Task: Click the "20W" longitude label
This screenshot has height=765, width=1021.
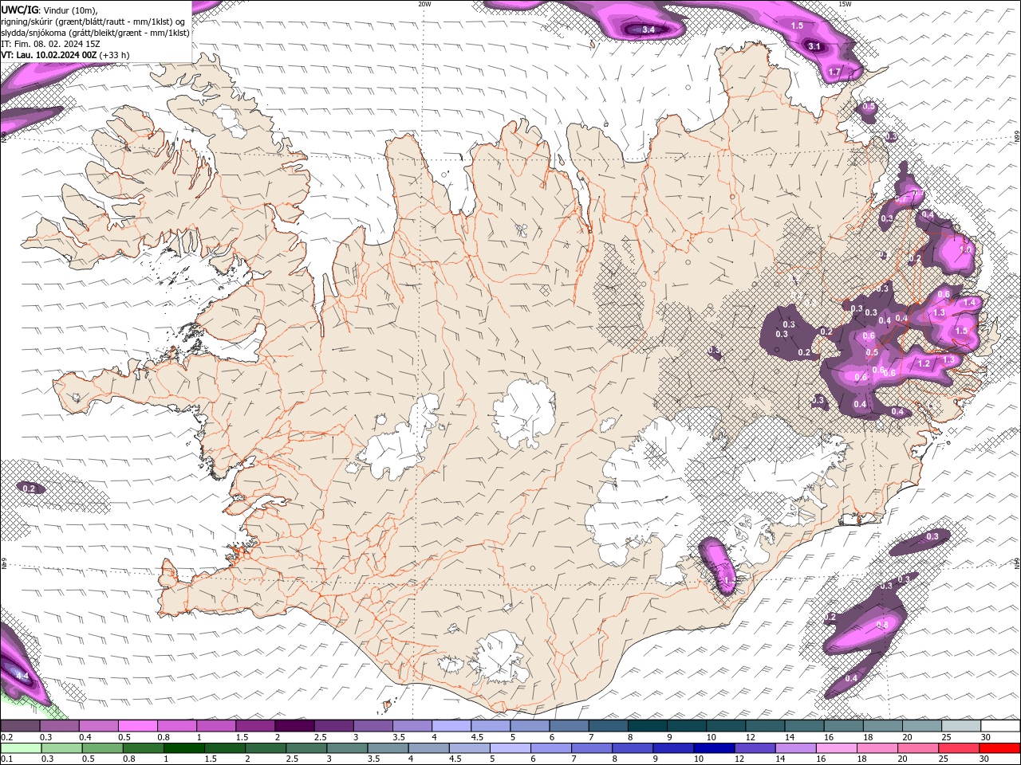Action: (424, 4)
